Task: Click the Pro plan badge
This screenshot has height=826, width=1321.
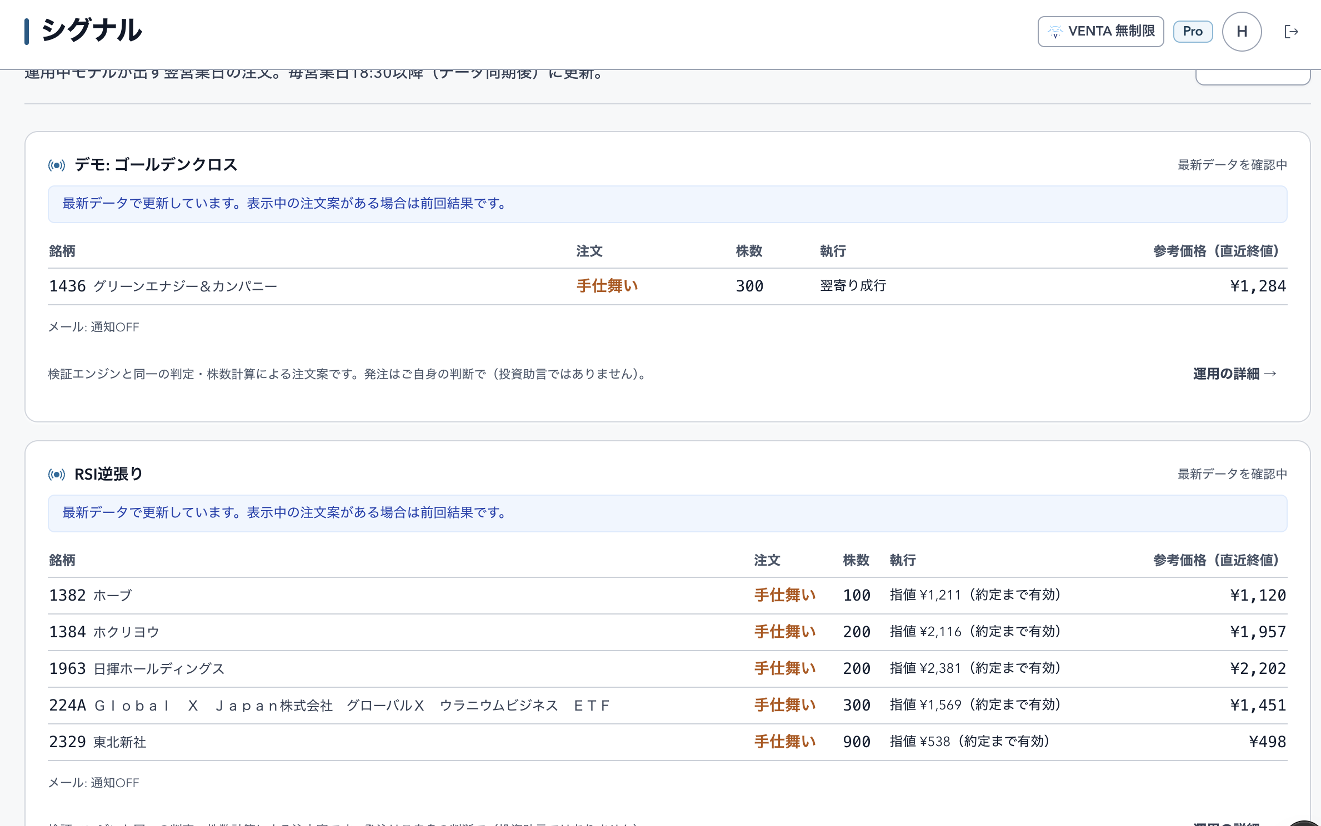Action: [1193, 32]
